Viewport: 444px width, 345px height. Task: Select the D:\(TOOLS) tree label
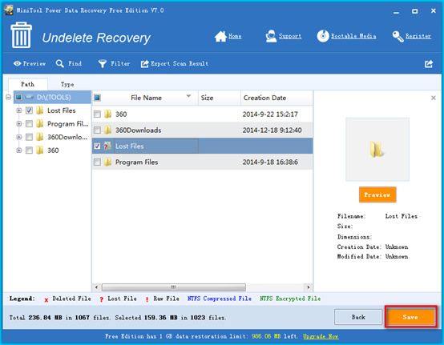coord(54,98)
